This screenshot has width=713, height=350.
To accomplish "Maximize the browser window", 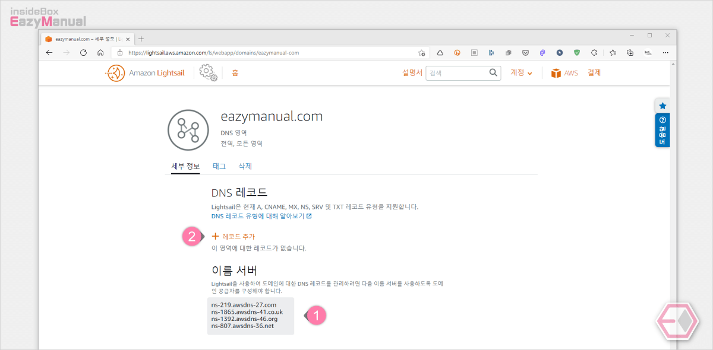I will (x=649, y=36).
